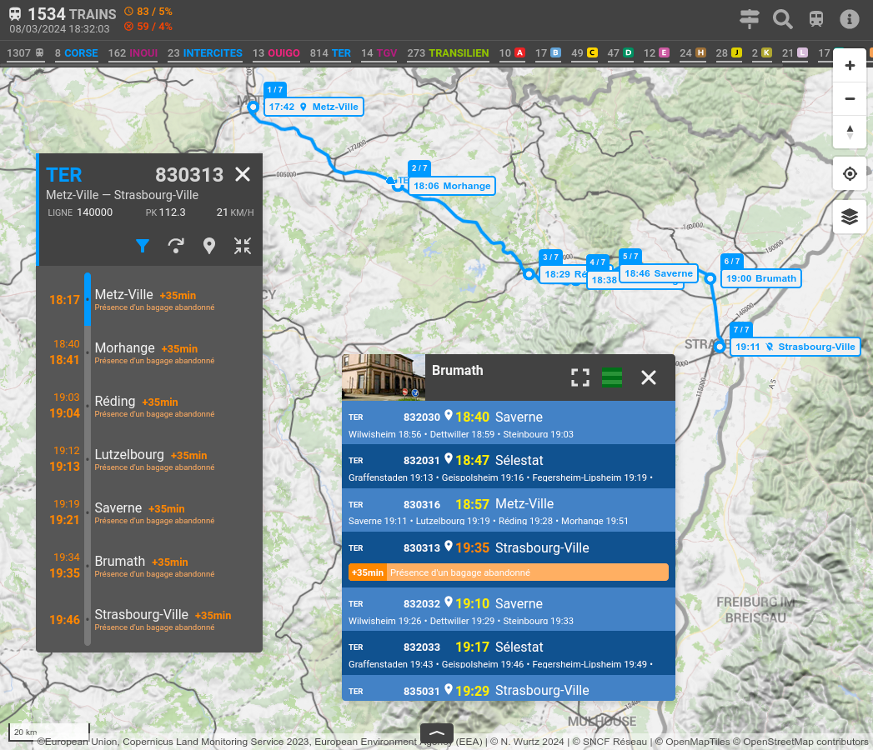This screenshot has height=750, width=873.
Task: Open the info panel icon
Action: (x=849, y=19)
